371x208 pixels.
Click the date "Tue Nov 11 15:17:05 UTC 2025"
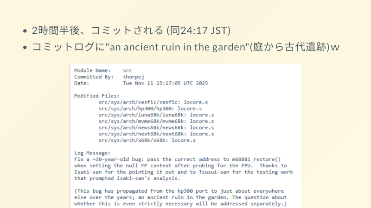[x=165, y=83]
